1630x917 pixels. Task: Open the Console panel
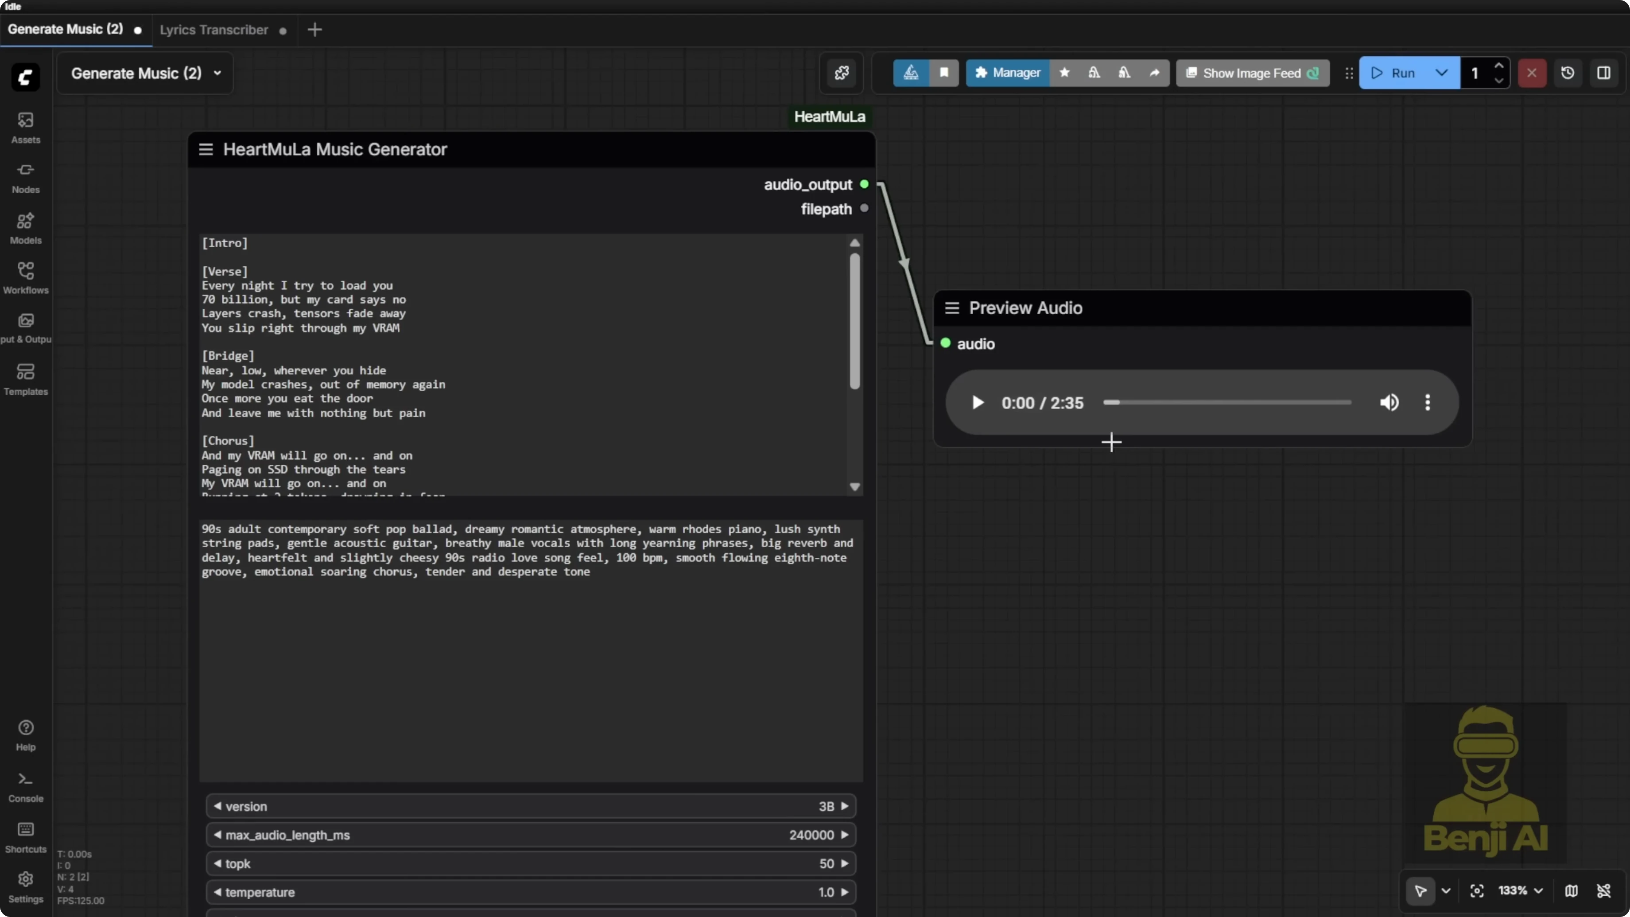25,786
